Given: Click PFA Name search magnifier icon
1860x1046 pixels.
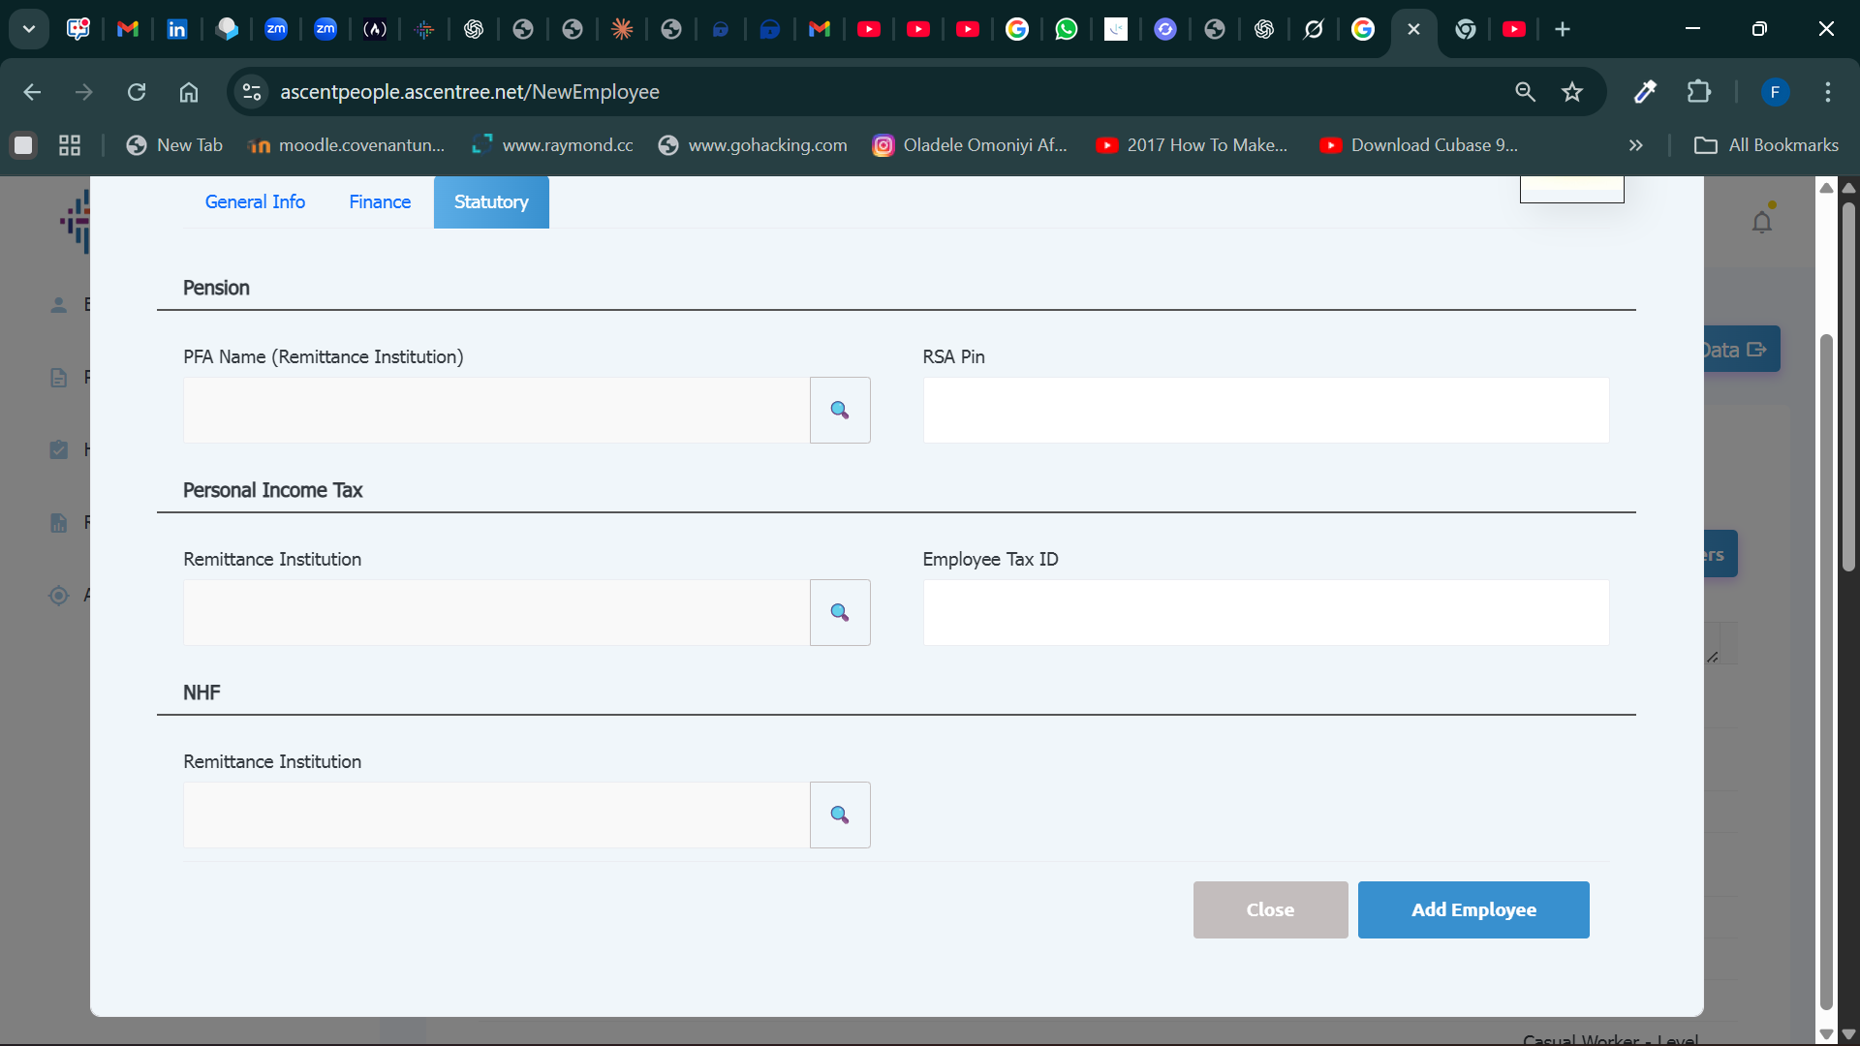Looking at the screenshot, I should pyautogui.click(x=840, y=411).
